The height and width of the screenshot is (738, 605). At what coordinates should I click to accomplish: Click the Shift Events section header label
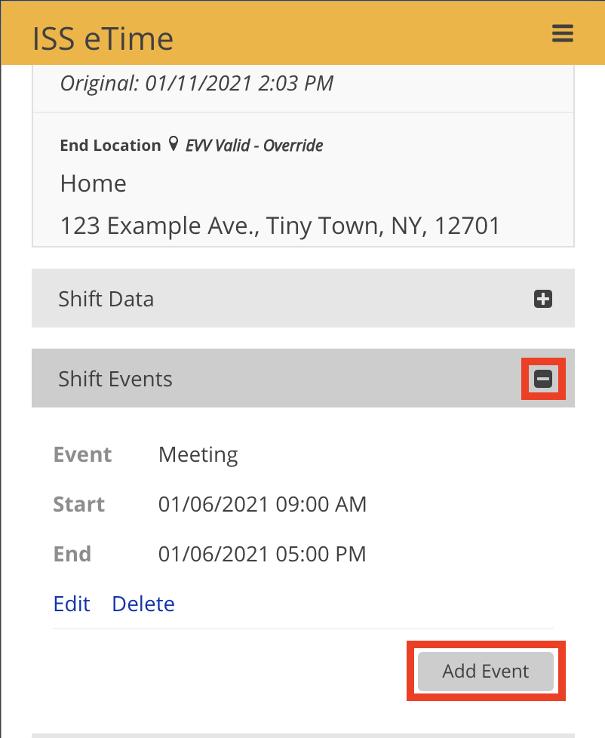pyautogui.click(x=115, y=379)
